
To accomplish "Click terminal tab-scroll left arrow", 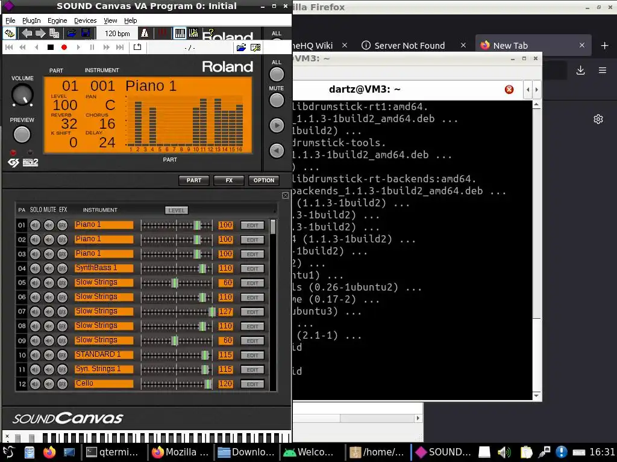I will pyautogui.click(x=528, y=90).
